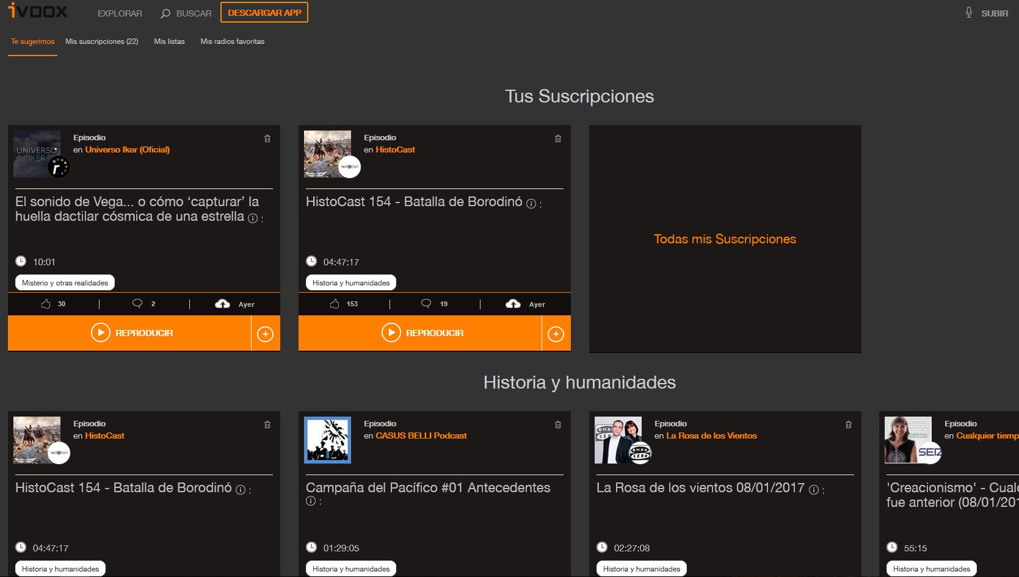Screen dimensions: 1019x577
Task: Click the SUBIR microphone icon
Action: [968, 13]
